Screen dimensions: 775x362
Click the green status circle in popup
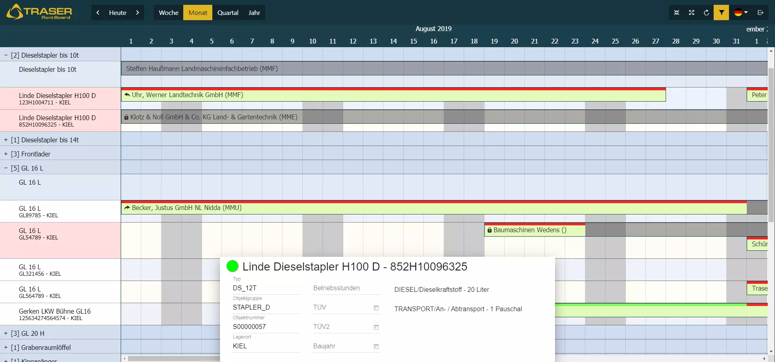(232, 266)
